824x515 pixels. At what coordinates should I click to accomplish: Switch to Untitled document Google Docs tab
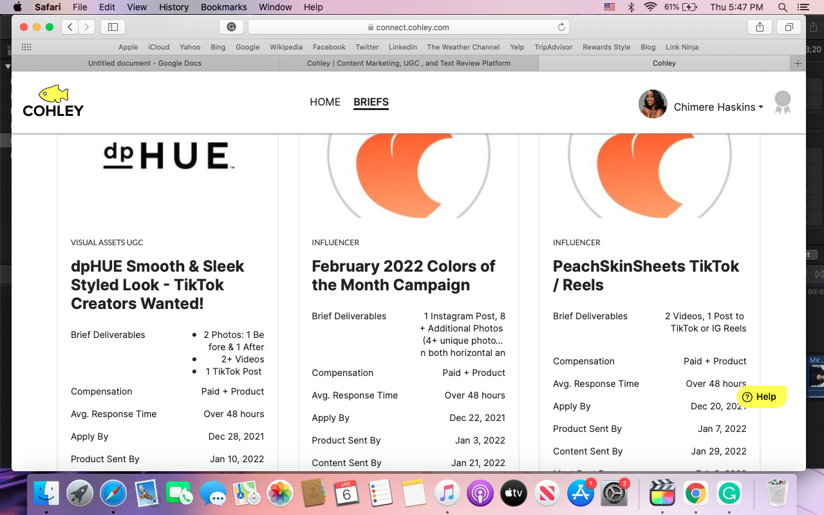click(x=145, y=63)
